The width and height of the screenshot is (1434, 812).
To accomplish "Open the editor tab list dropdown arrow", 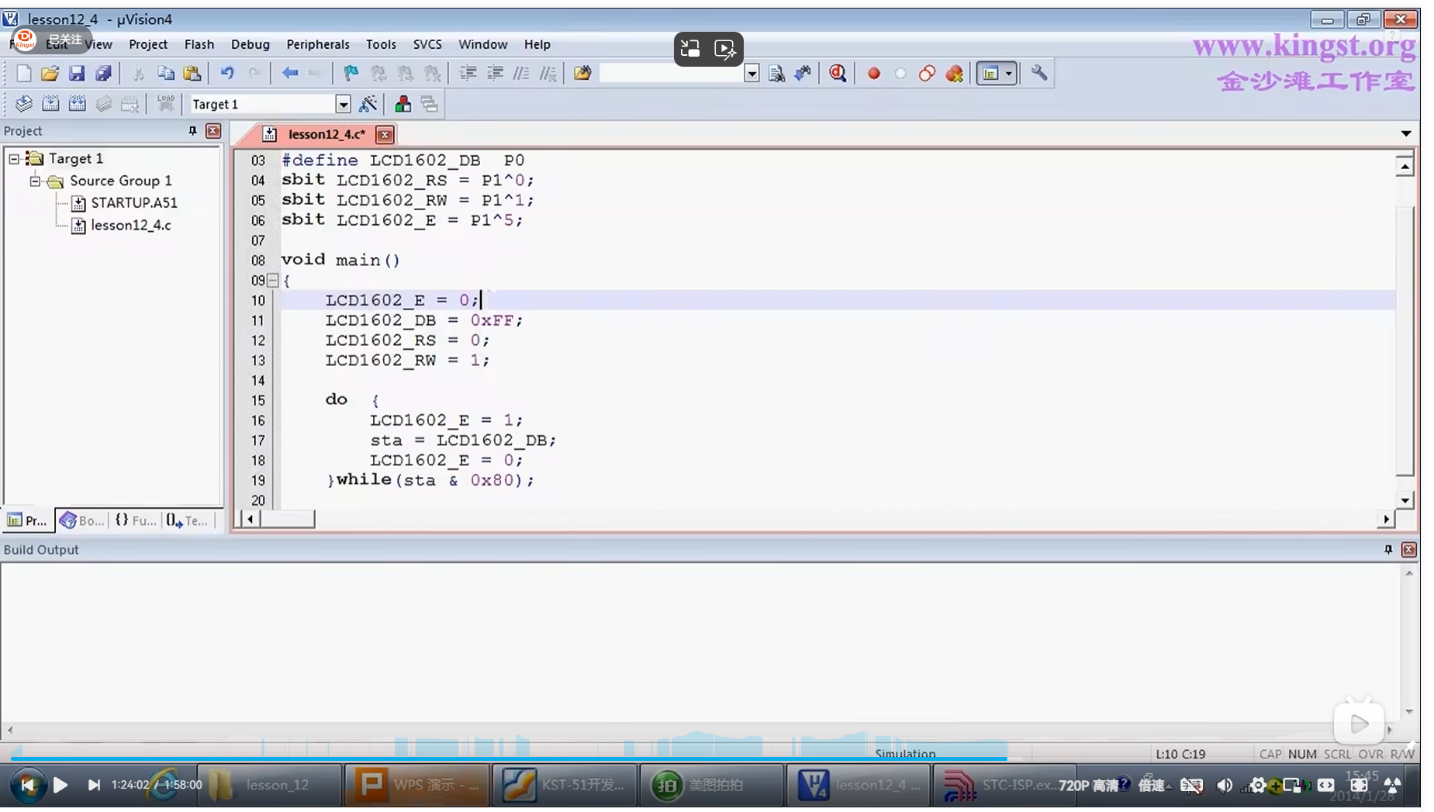I will point(1406,133).
